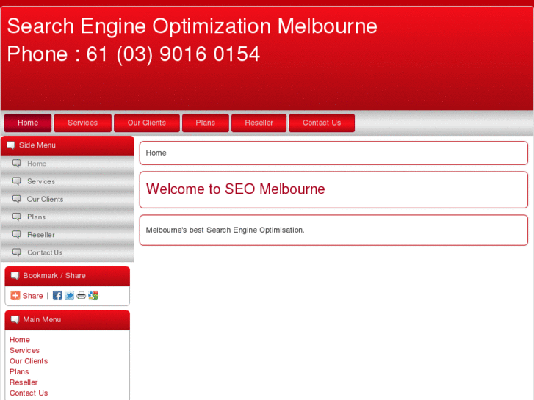Click the orange plus Share icon

[15, 296]
